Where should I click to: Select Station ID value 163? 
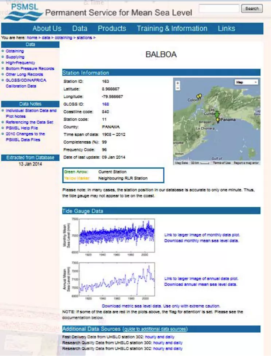tap(105, 81)
